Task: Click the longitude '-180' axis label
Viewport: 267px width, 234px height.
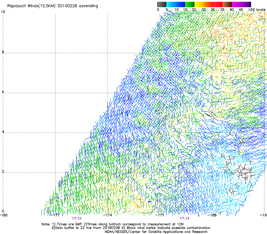Action: [4, 215]
